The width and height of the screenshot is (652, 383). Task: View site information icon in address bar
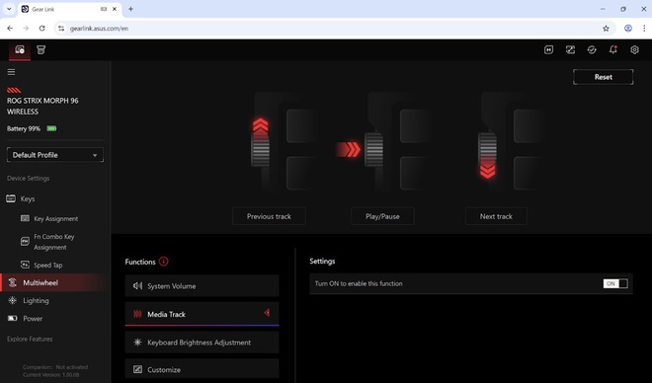pyautogui.click(x=61, y=29)
